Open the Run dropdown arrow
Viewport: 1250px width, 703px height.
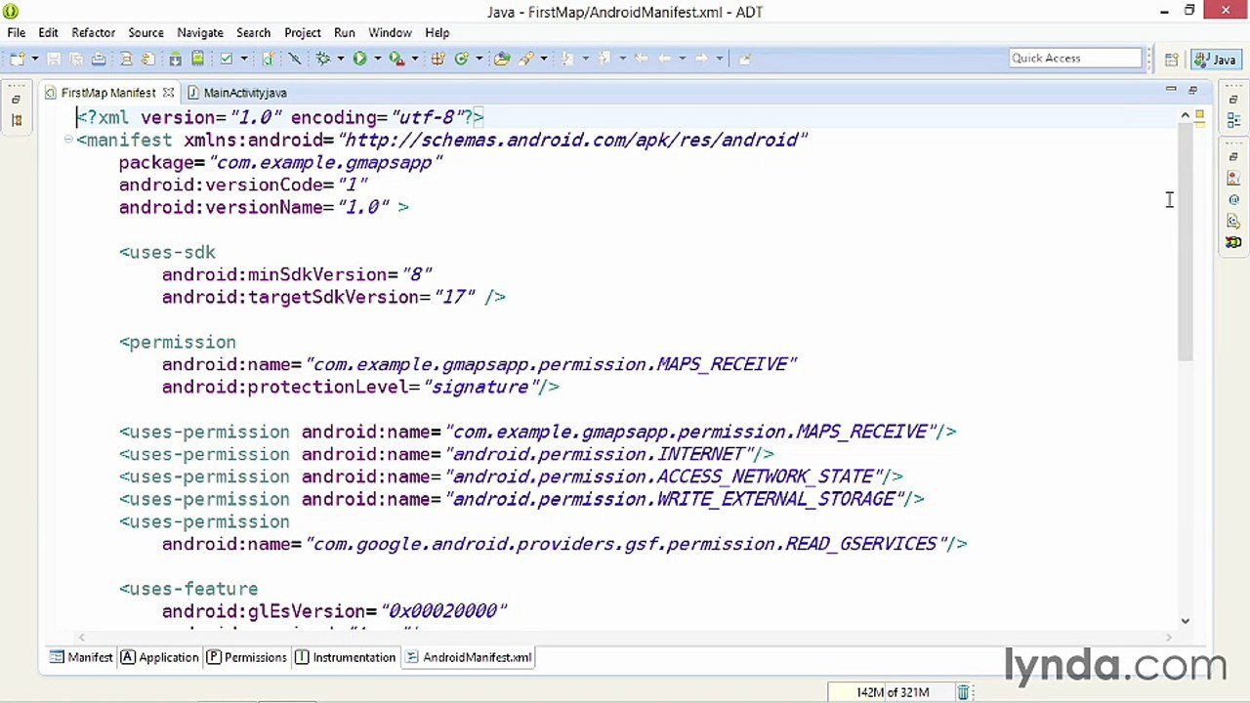(x=377, y=59)
